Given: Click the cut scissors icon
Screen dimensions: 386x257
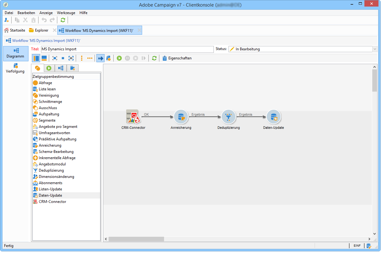Looking at the screenshot, I should pyautogui.click(x=26, y=20).
